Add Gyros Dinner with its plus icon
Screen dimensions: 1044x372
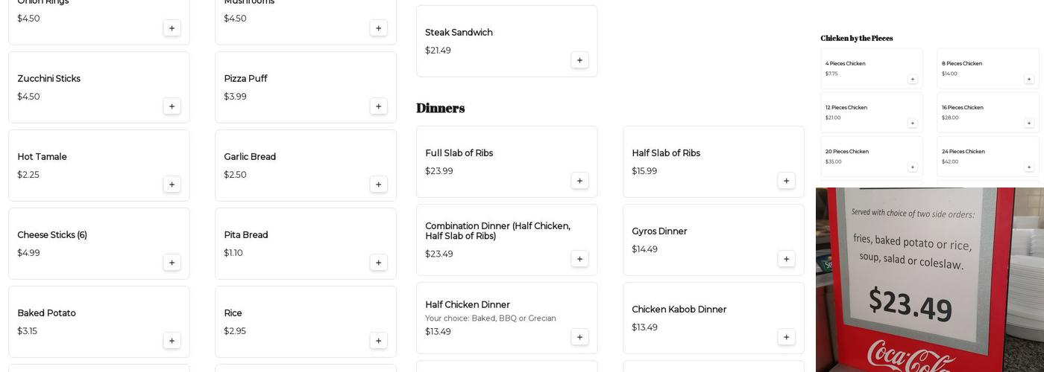pos(786,259)
